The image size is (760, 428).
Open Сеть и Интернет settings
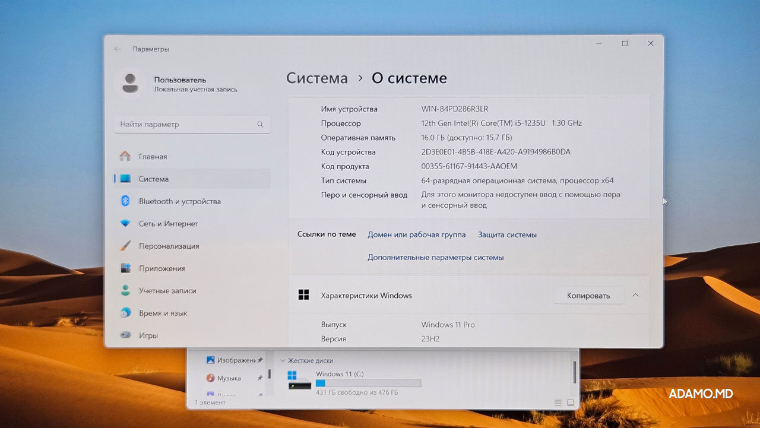192,224
